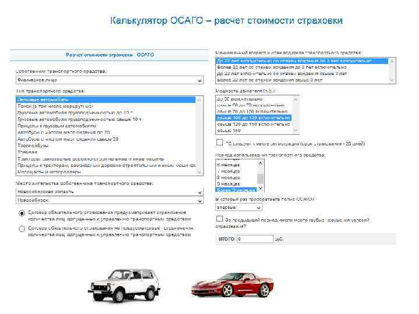
Task: Select 'Трамваи' vehicle type
Action: tap(106, 152)
